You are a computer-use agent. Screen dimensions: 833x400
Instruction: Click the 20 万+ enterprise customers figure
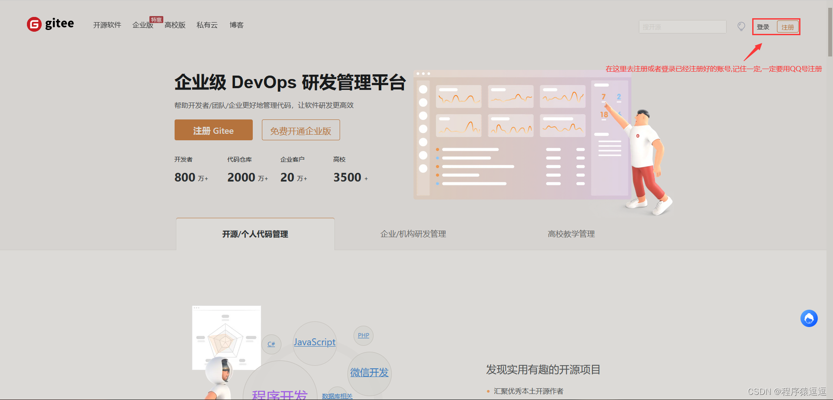point(294,177)
